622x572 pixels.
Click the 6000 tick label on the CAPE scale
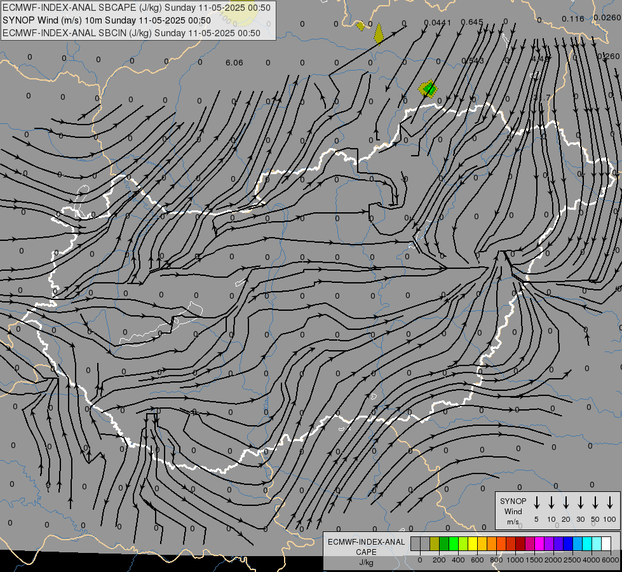tap(611, 560)
